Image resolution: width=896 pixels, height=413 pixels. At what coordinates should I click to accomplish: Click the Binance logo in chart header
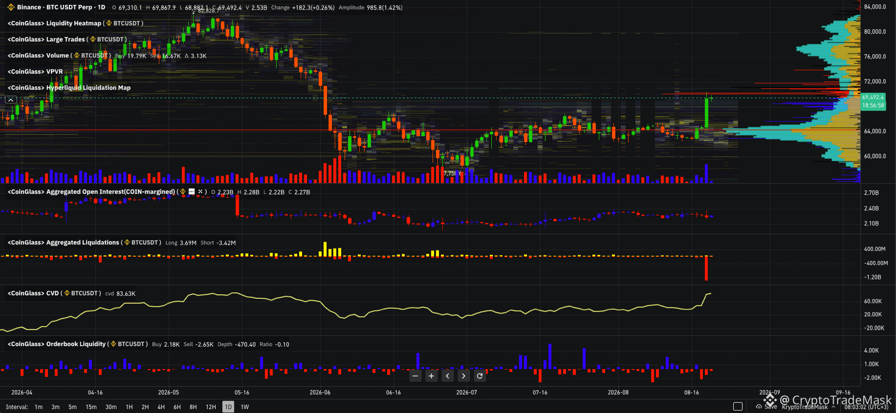click(x=11, y=7)
